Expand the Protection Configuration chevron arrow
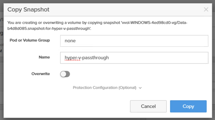 click(x=140, y=88)
